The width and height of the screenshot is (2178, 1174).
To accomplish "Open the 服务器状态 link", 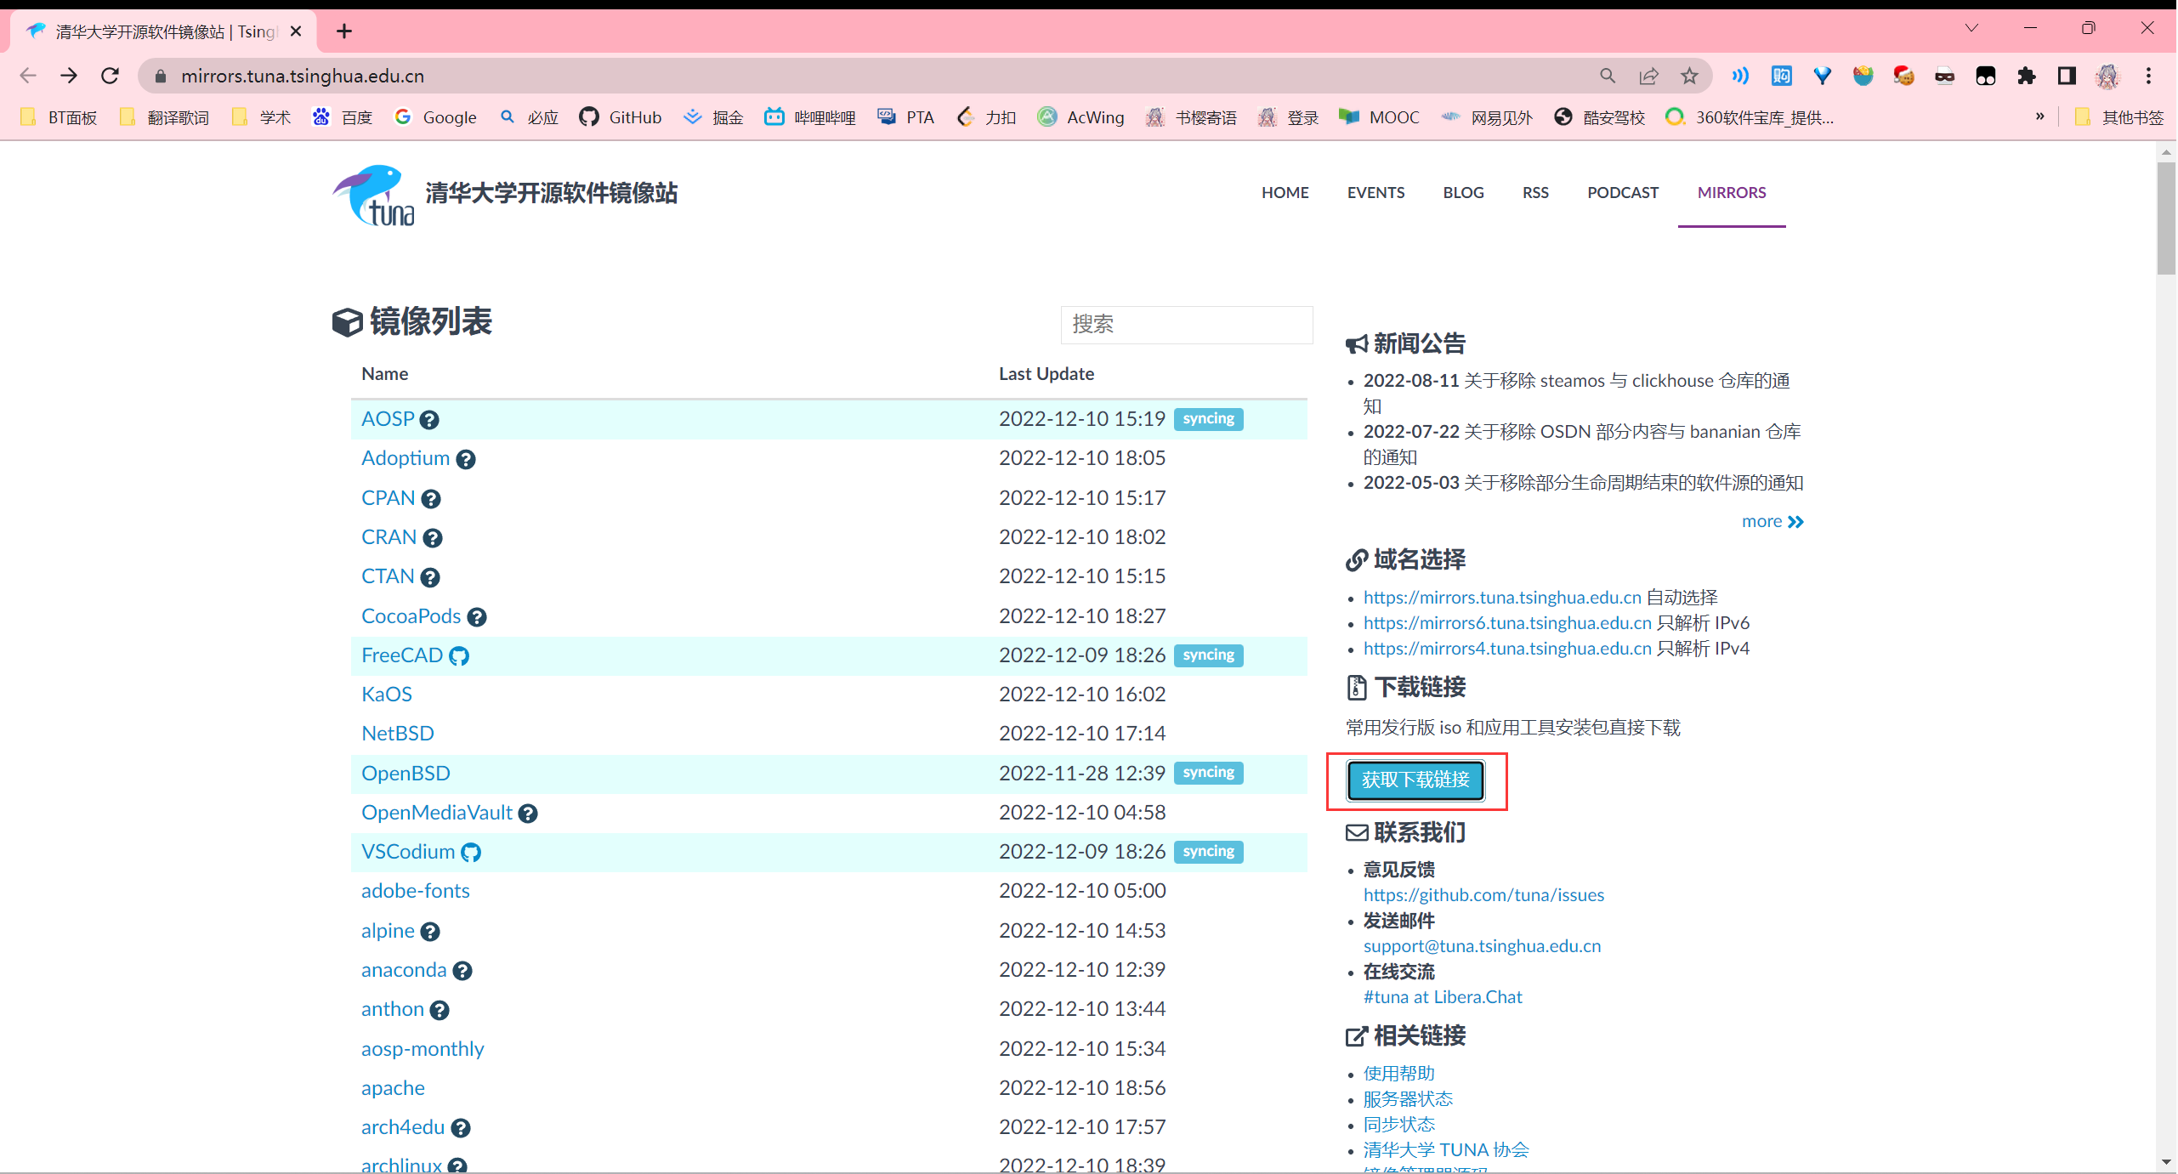I will pos(1408,1099).
